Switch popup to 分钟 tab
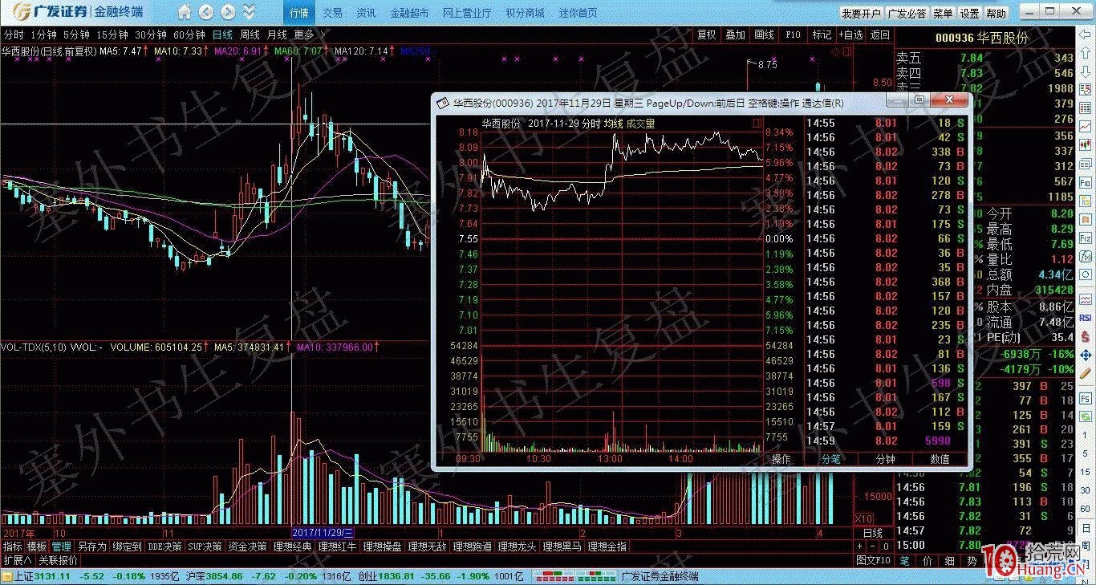This screenshot has height=585, width=1096. (x=885, y=459)
